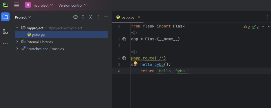Click the Select Opened File crosshair icon
Image resolution: width=271 pixels, height=108 pixels.
coord(75,17)
